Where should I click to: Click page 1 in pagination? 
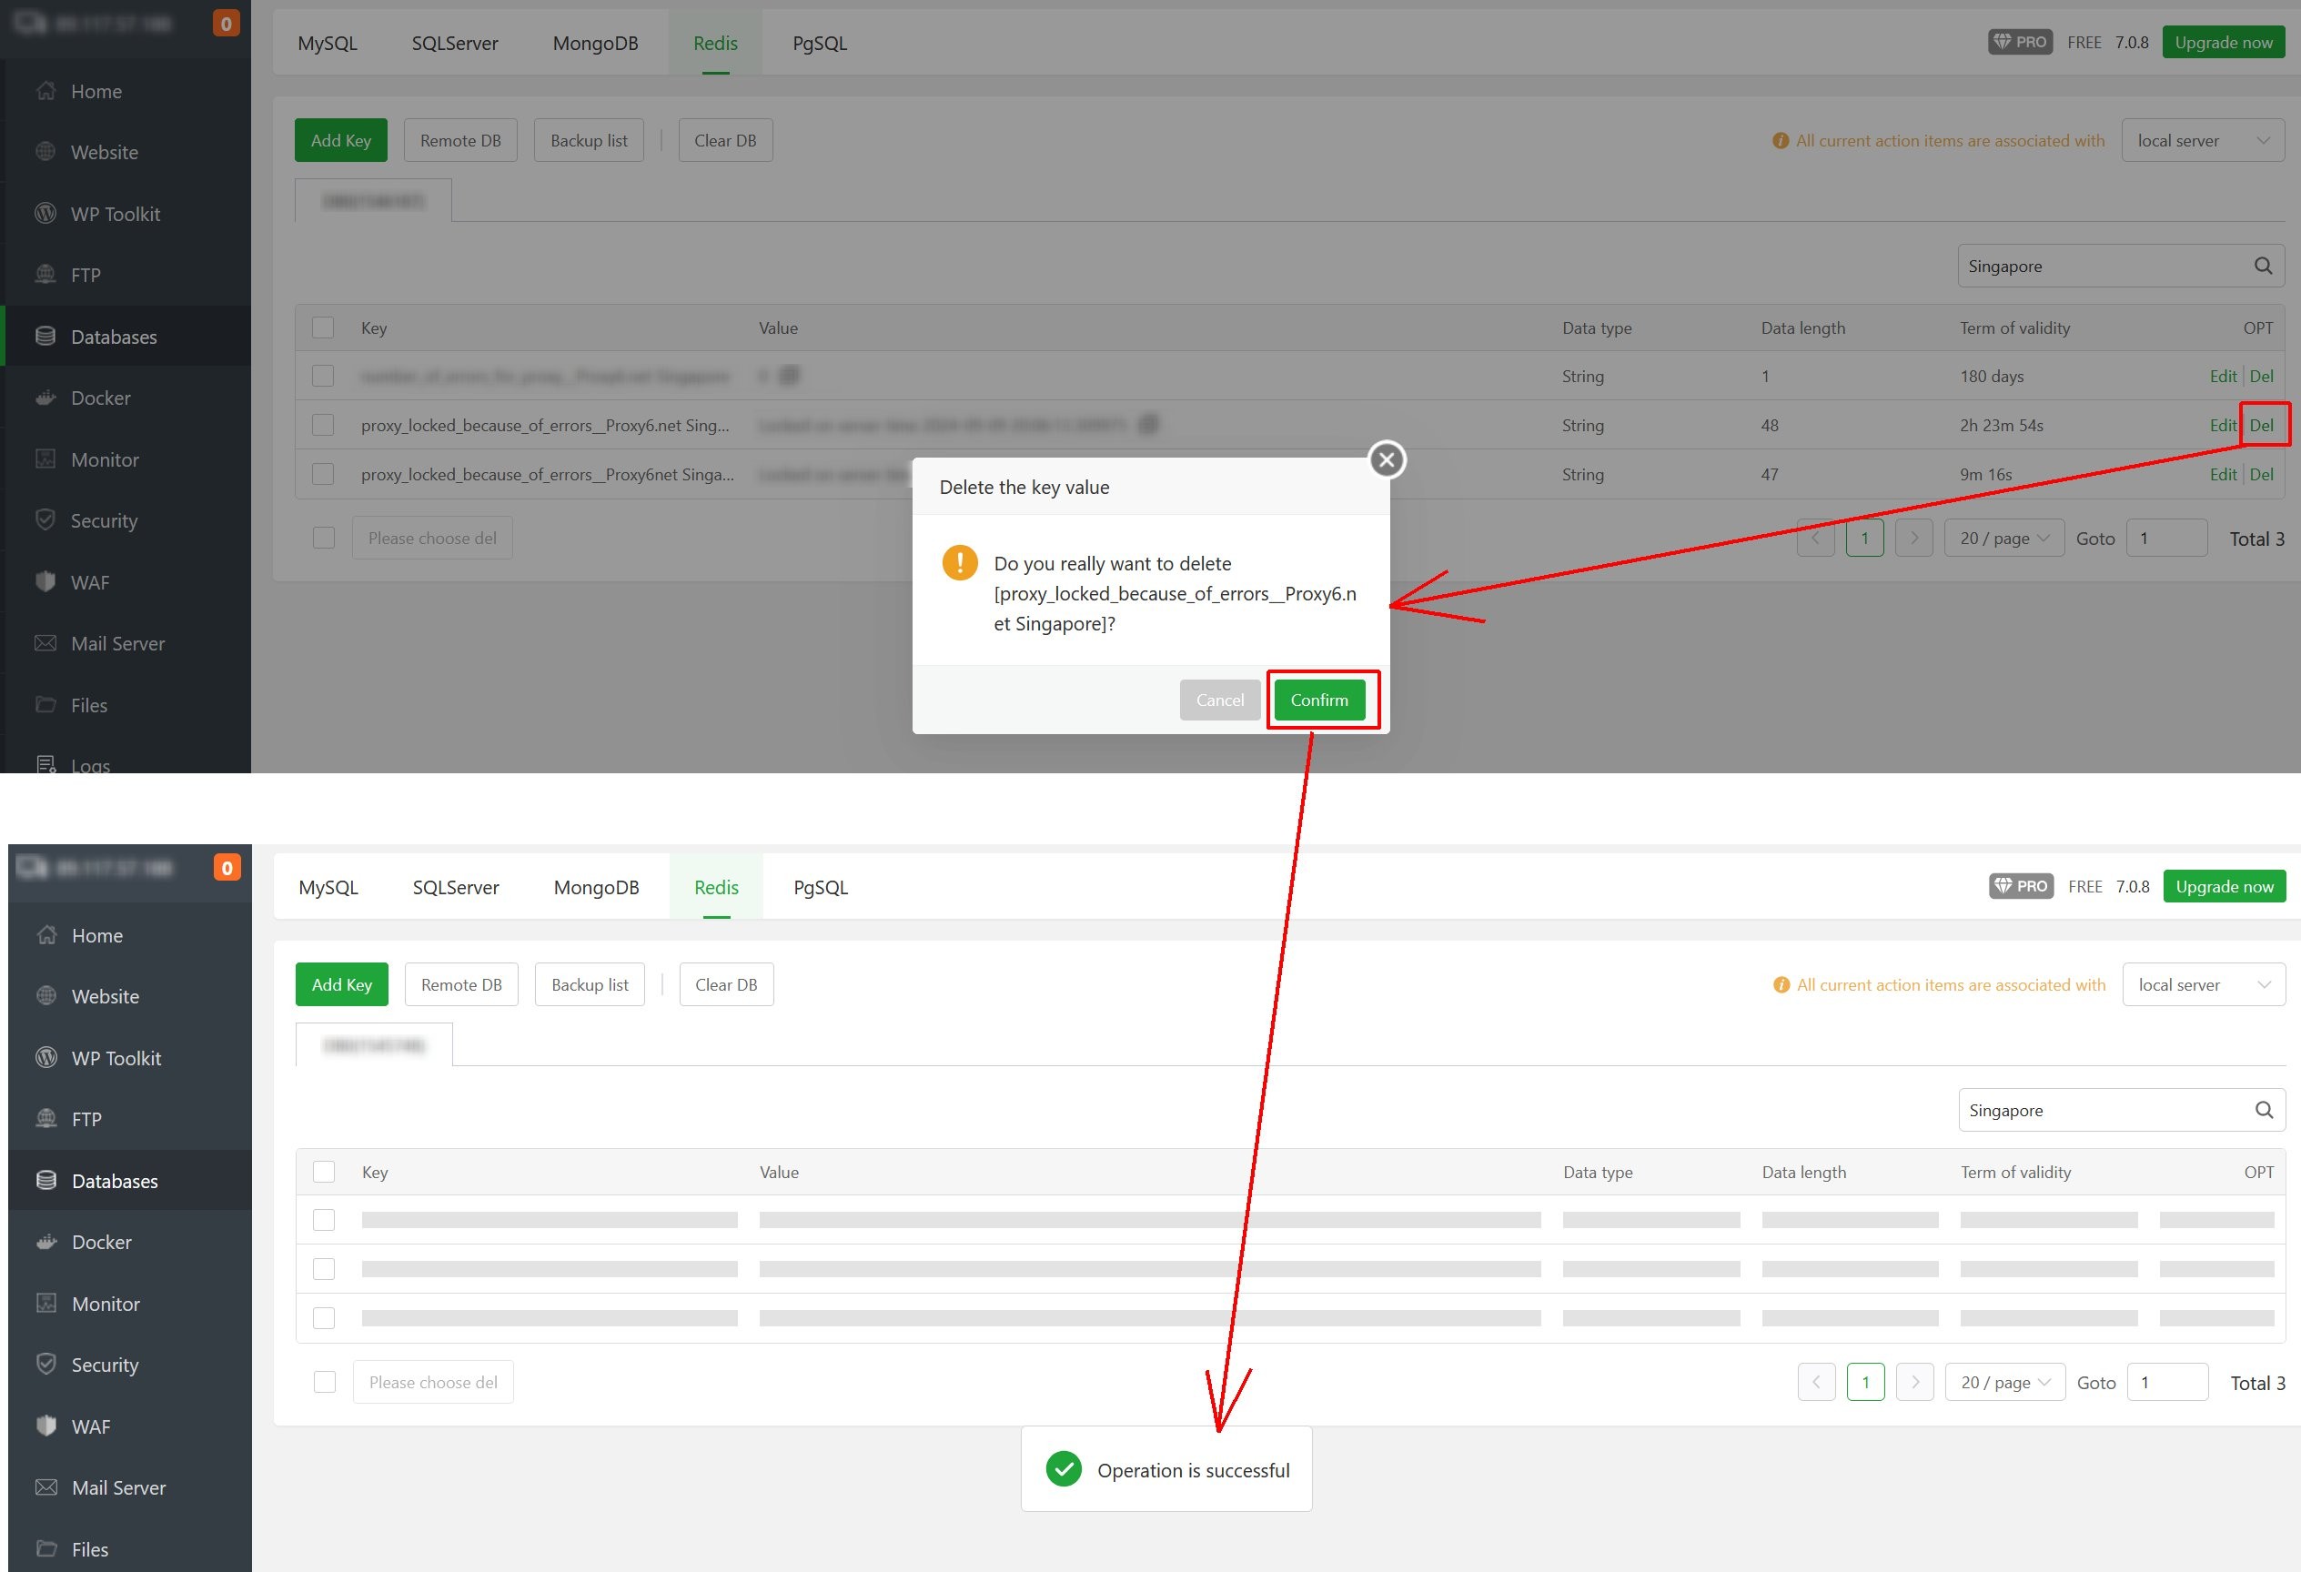(1865, 538)
